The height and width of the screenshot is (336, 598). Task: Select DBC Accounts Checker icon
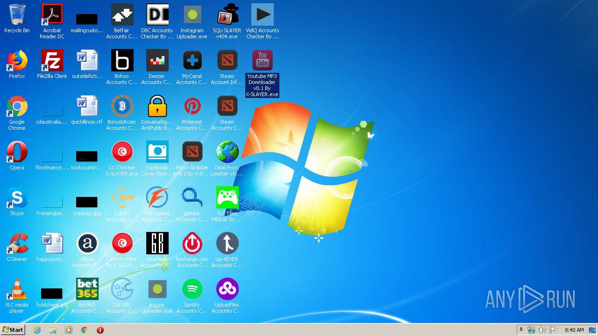tap(157, 21)
